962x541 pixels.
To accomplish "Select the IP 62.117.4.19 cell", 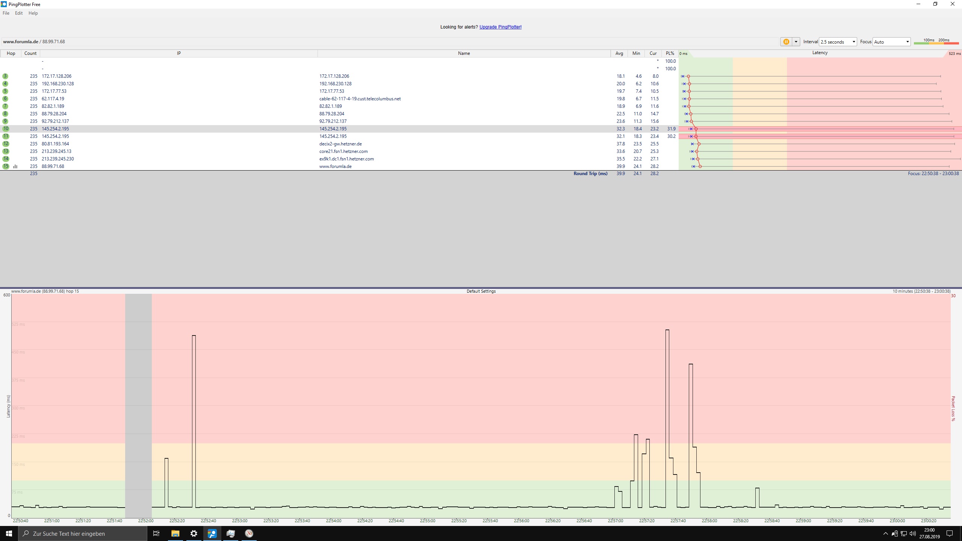I will 53,99.
